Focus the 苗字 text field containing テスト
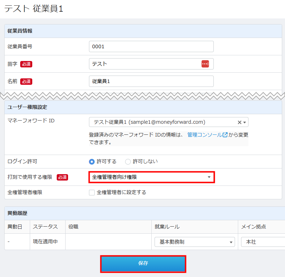 pyautogui.click(x=145, y=64)
